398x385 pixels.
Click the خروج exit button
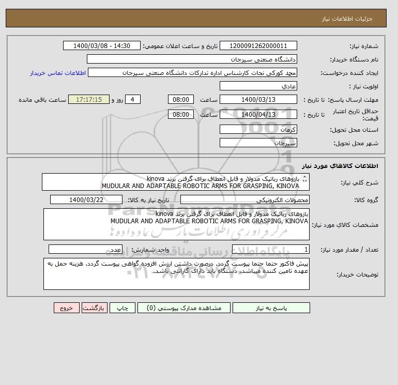click(x=67, y=308)
